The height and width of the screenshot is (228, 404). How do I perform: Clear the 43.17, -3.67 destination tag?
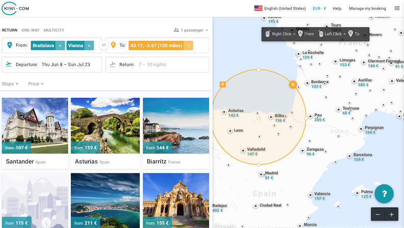[188, 45]
